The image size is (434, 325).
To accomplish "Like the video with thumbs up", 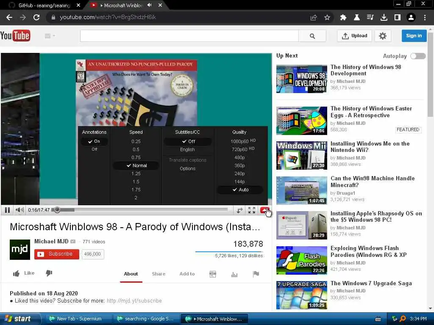I will 17,273.
